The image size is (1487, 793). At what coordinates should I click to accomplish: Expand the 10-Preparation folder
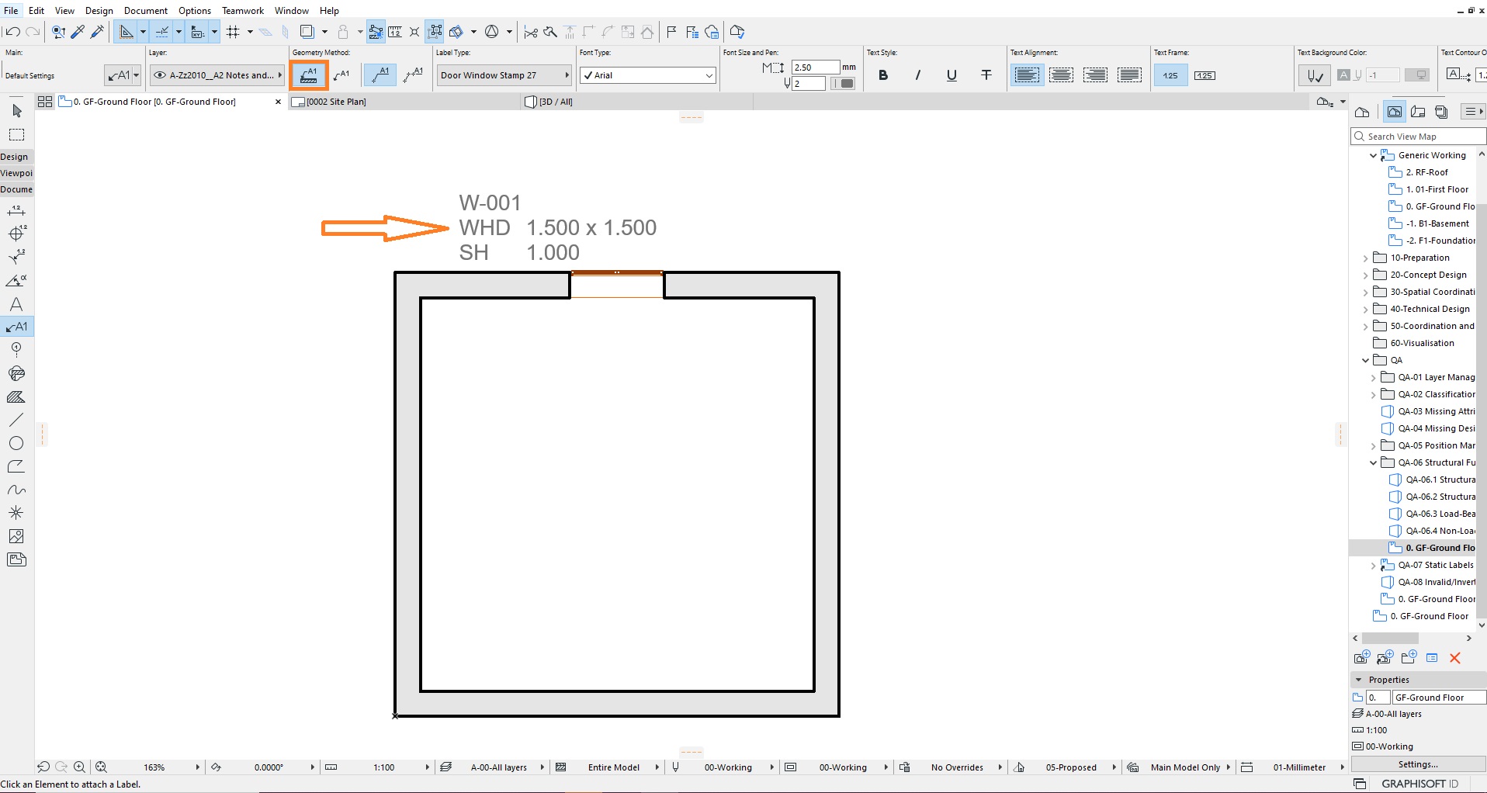(x=1366, y=258)
